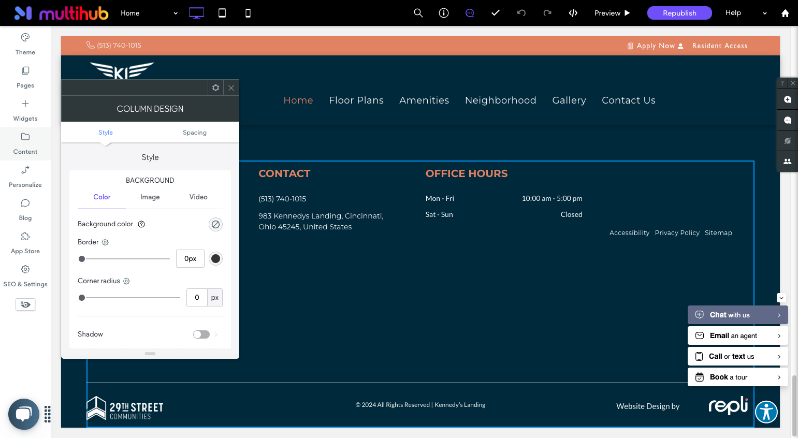The image size is (798, 438).
Task: Open the Theme panel
Action: [x=25, y=45]
